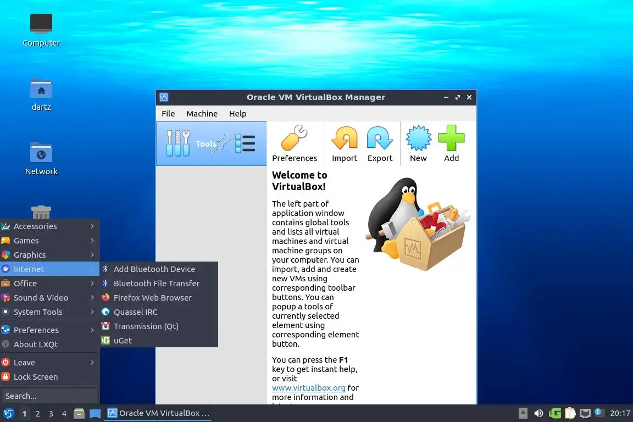Close the VirtualBox Manager window

coord(469,97)
